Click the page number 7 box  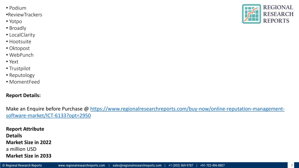(x=292, y=165)
